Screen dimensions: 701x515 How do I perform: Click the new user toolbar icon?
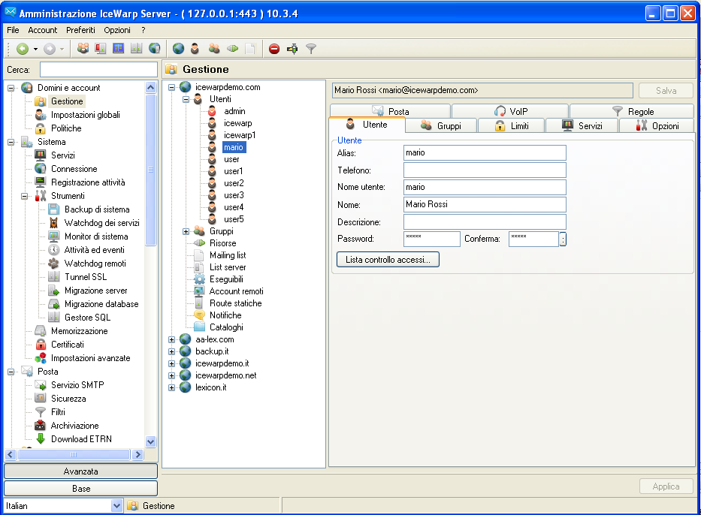tap(195, 48)
